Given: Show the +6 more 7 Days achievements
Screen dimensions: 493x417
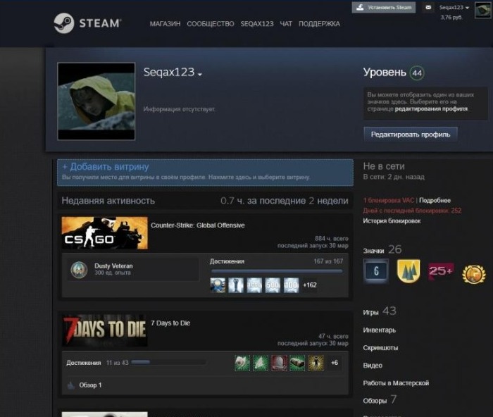Looking at the screenshot, I should (x=335, y=363).
